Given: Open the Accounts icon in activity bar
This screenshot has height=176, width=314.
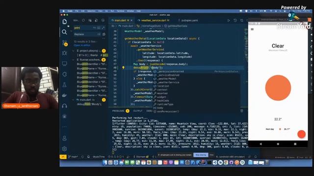Looking at the screenshot, I should (64, 138).
